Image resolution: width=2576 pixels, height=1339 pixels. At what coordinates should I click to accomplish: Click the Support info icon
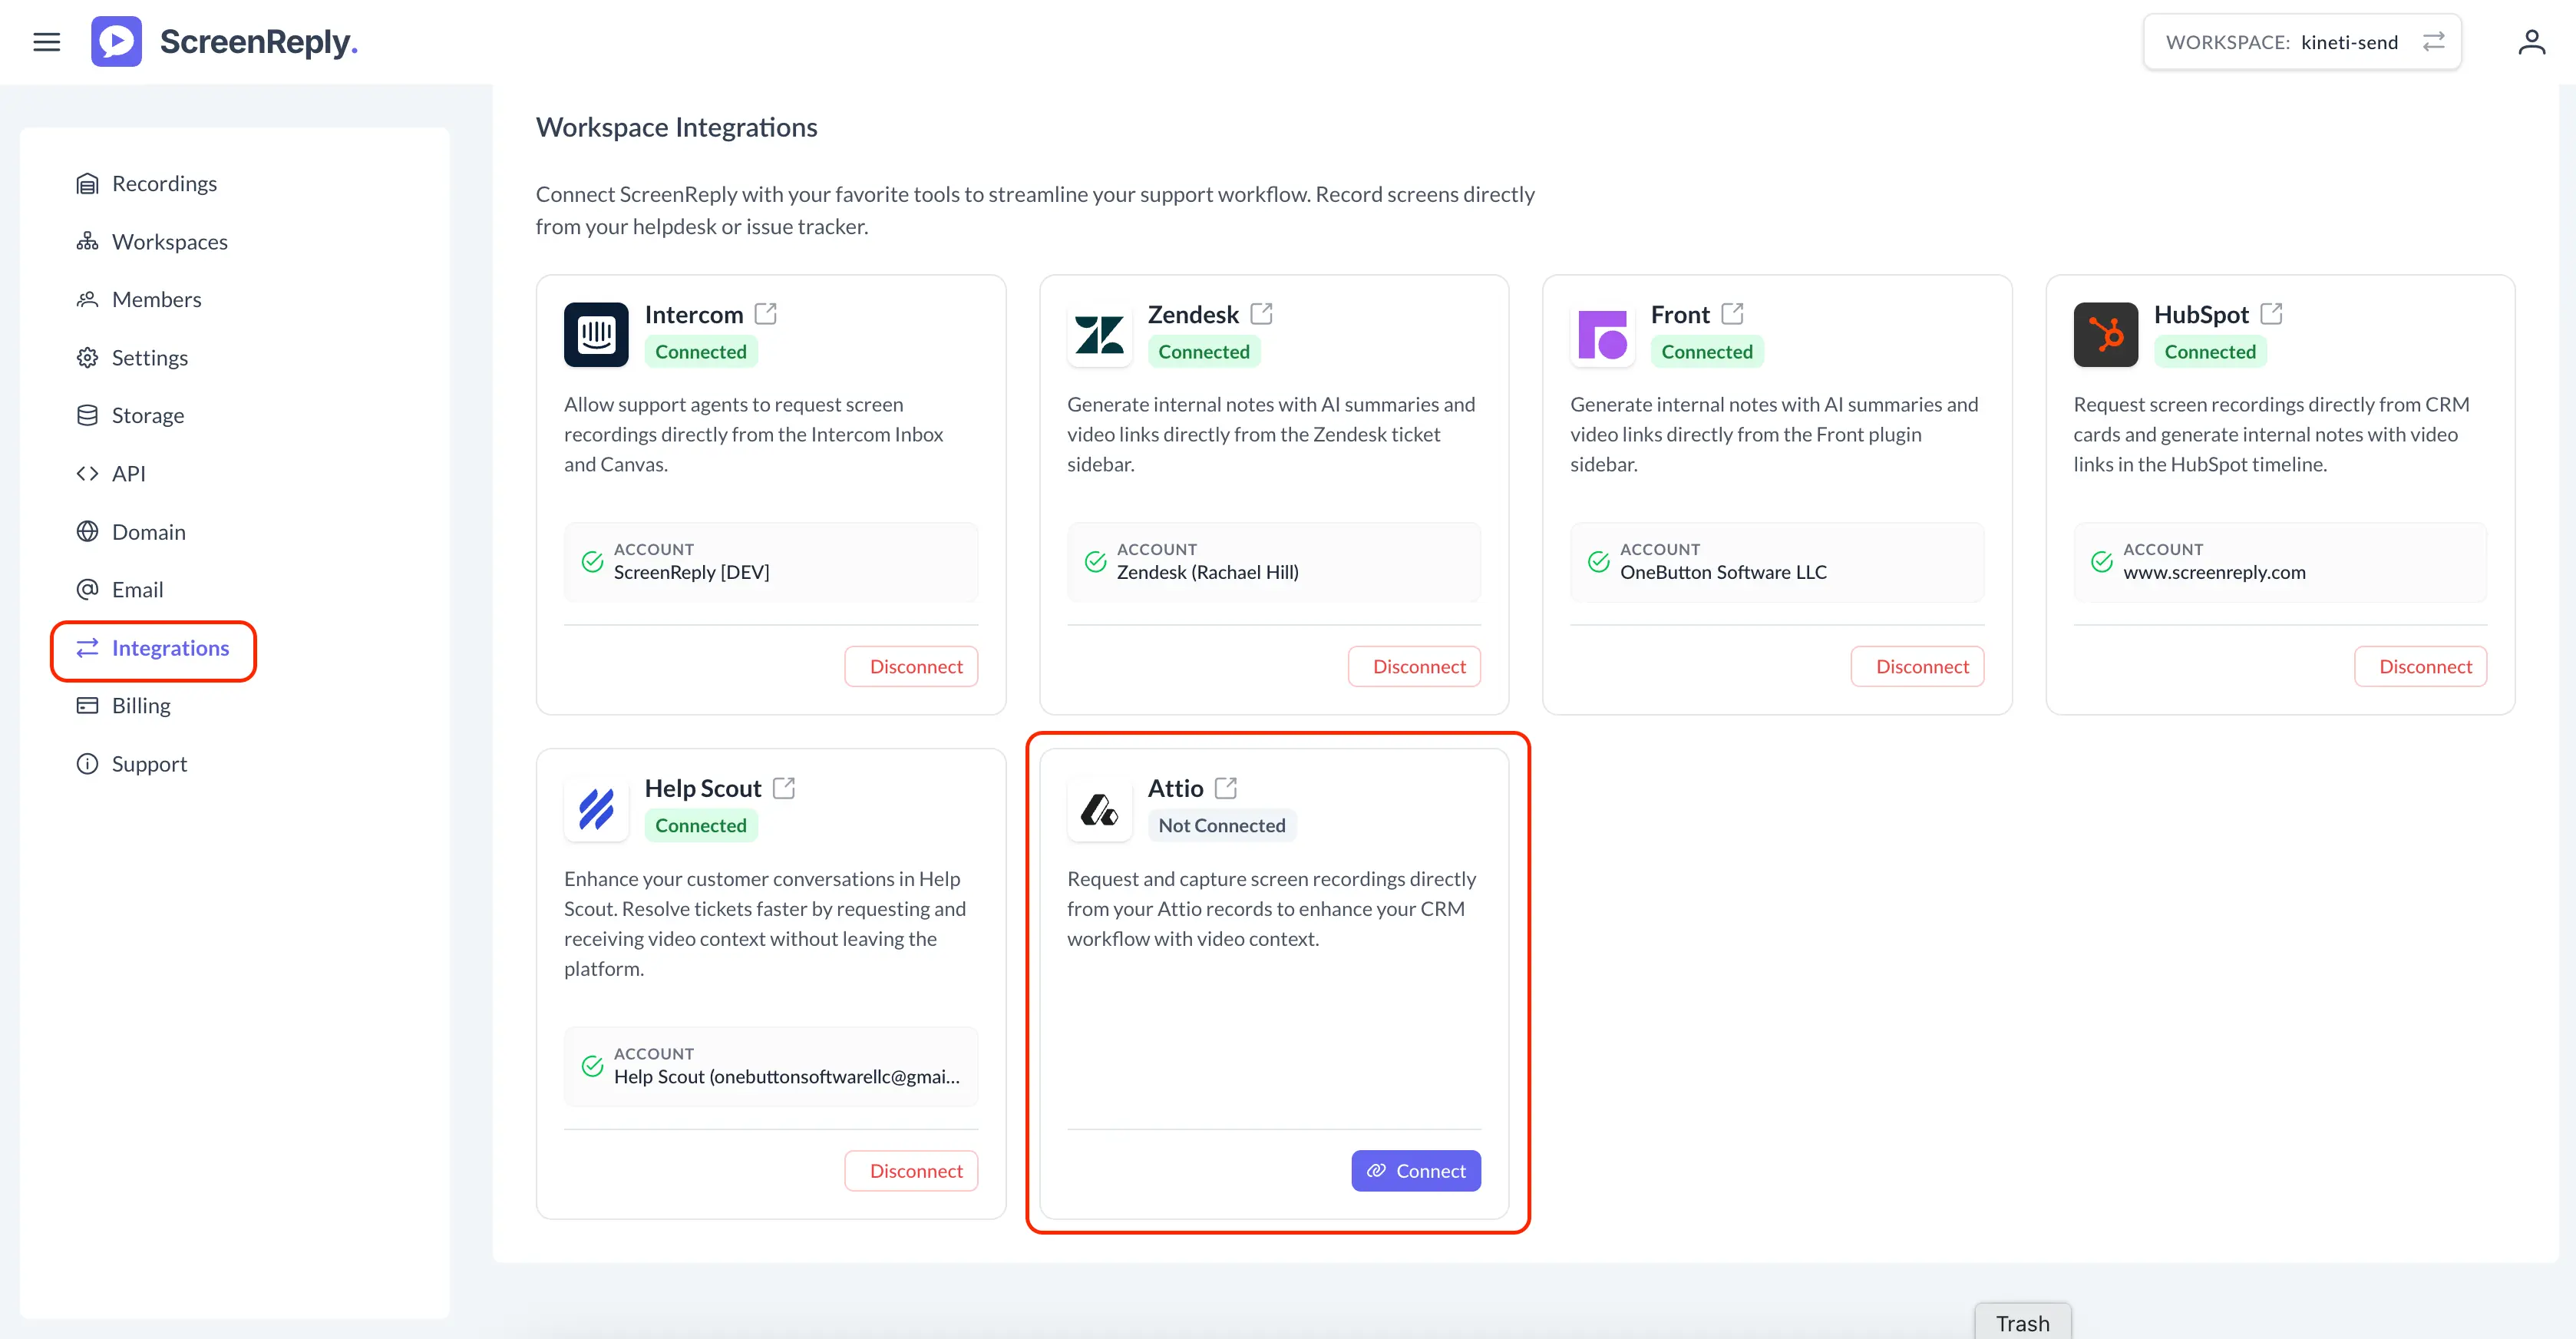tap(88, 764)
